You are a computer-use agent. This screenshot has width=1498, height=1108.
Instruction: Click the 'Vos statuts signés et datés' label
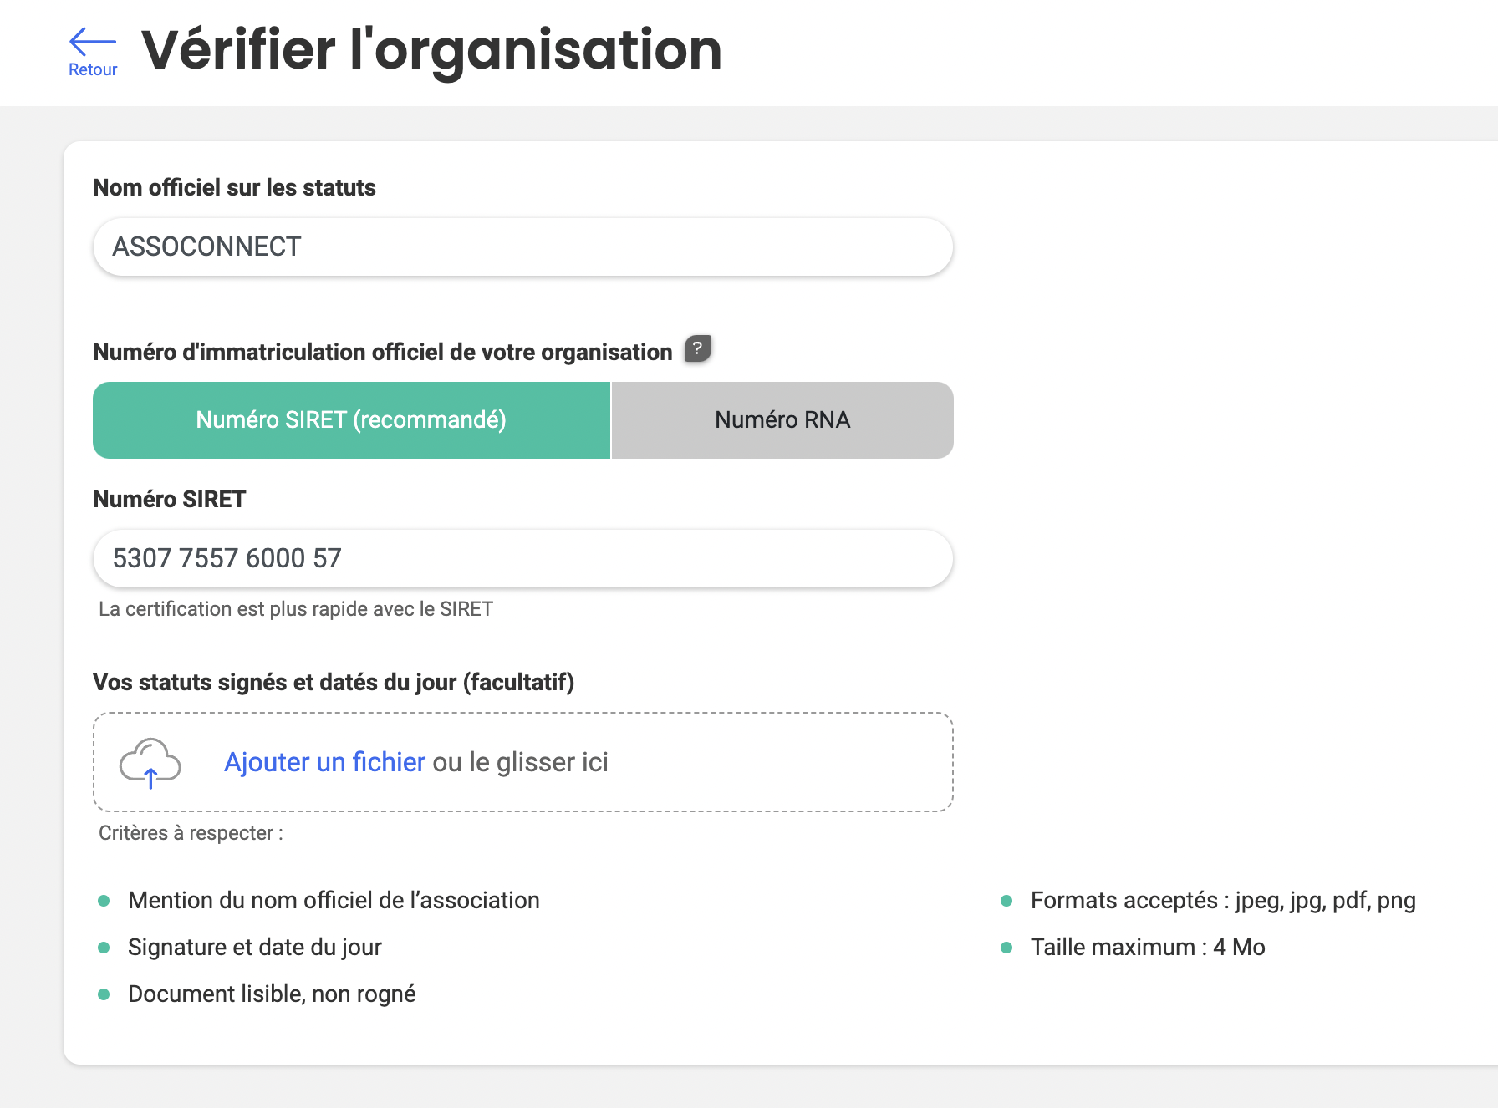pos(334,683)
